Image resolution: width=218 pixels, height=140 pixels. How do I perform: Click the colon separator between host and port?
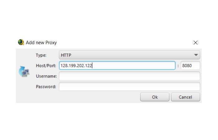pyautogui.click(x=178, y=66)
